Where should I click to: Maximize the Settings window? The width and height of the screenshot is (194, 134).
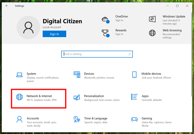click(177, 6)
